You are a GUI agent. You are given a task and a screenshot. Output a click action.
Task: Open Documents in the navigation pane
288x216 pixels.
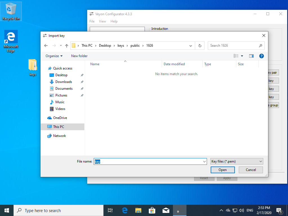click(64, 89)
